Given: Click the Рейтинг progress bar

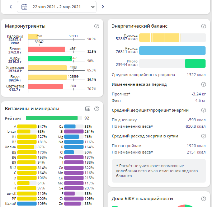Looking at the screenshot, I should coord(54,118).
